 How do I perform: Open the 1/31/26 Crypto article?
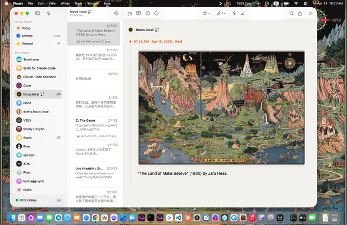94,152
